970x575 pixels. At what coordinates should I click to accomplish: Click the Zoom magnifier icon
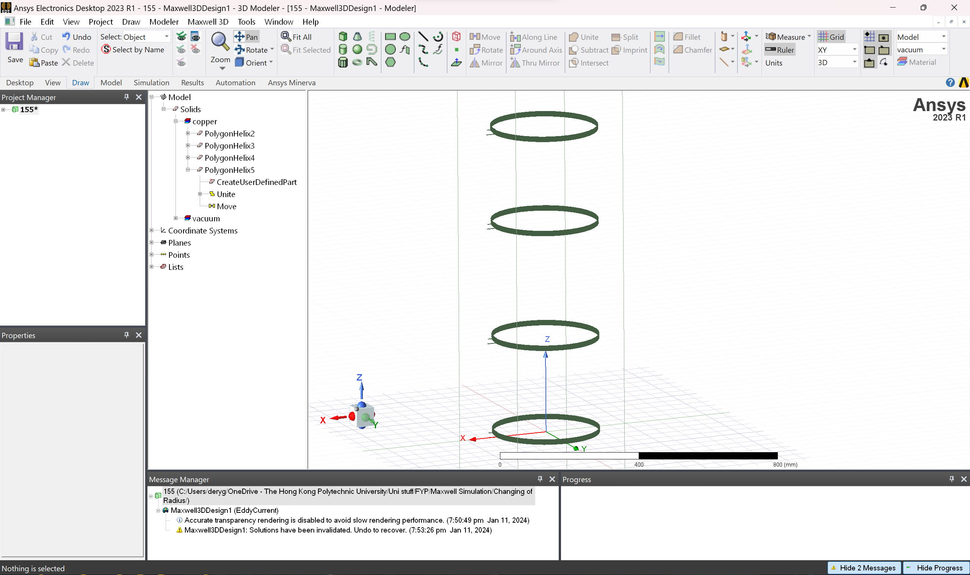coord(220,42)
